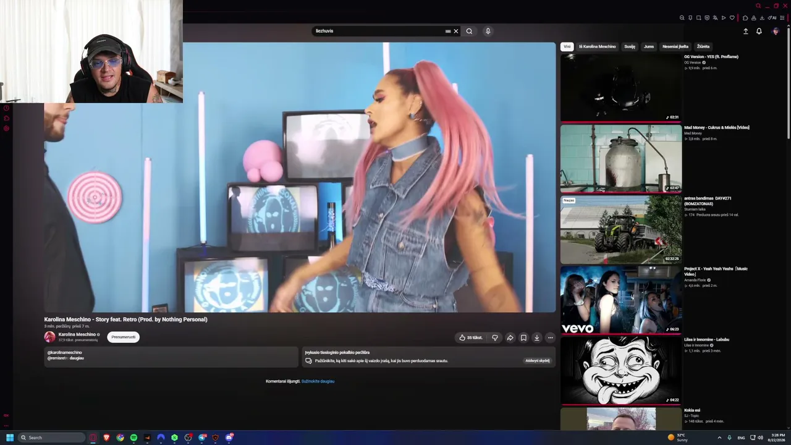Click the browser send/play arrow icon

[724, 18]
